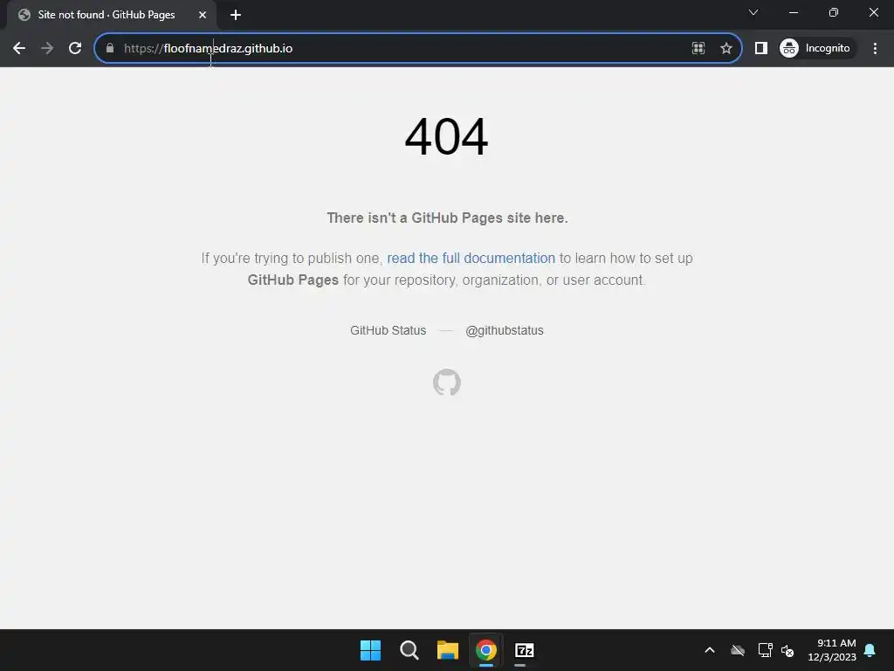Image resolution: width=894 pixels, height=671 pixels.
Task: Open the GitHub Status link
Action: 389,330
